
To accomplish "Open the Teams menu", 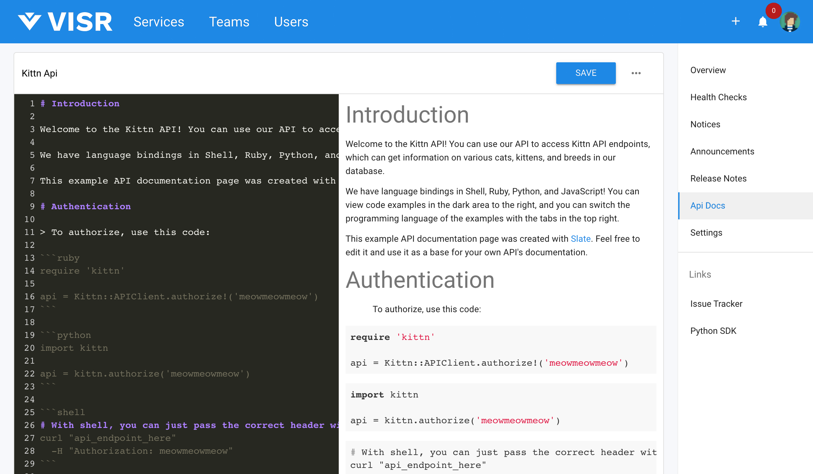I will [x=229, y=22].
